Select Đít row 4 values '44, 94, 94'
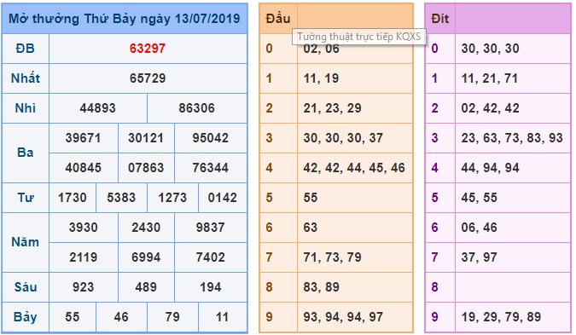 point(491,168)
